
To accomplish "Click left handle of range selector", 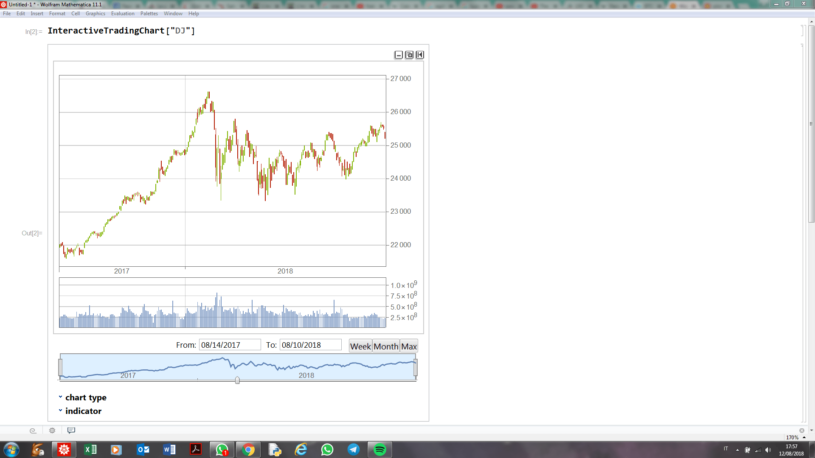I will pyautogui.click(x=60, y=367).
